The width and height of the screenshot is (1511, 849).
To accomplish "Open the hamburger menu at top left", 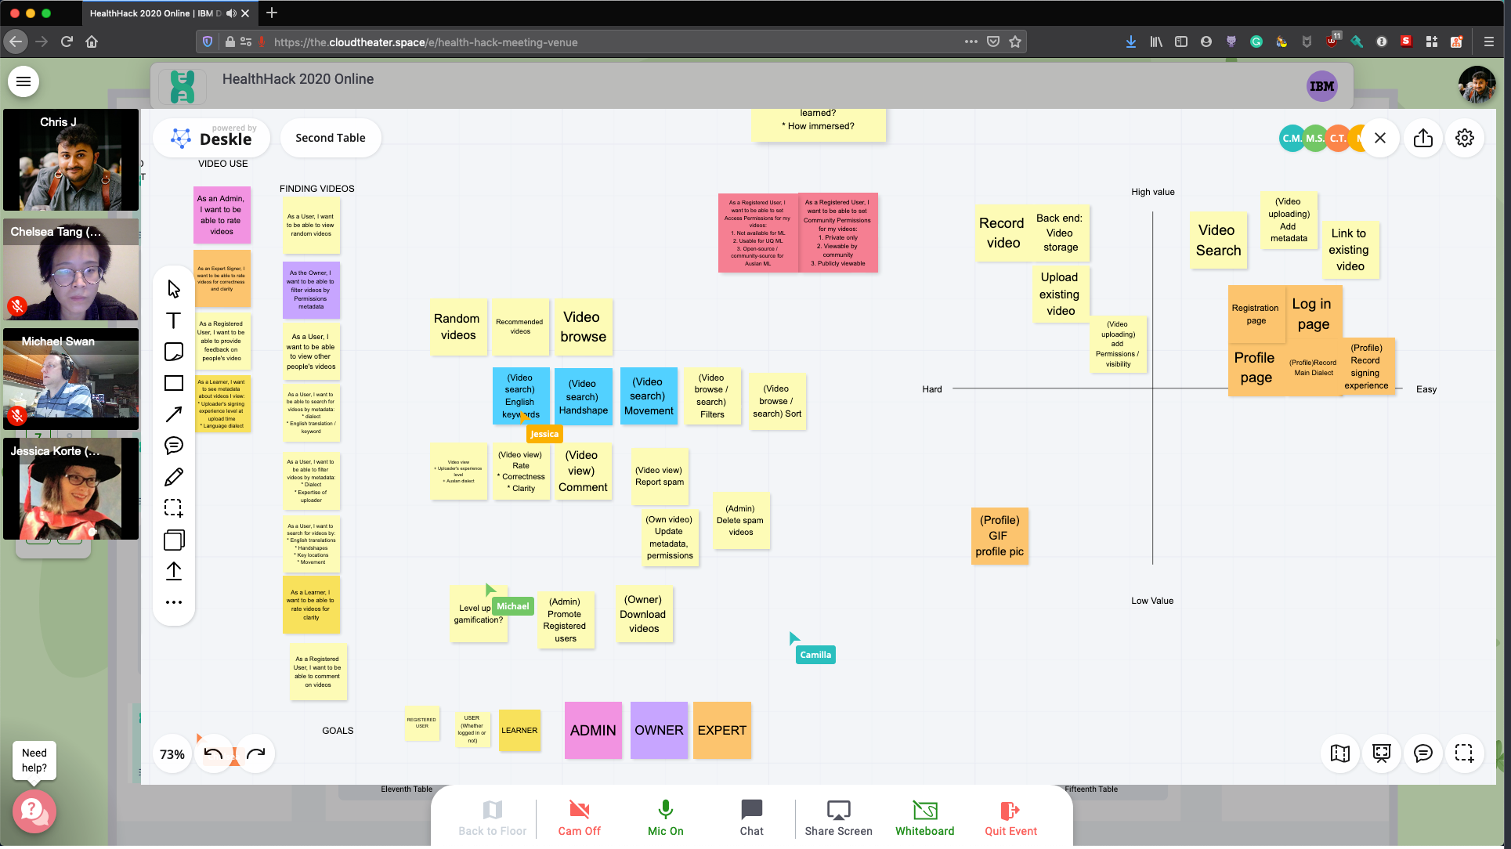I will 23,81.
